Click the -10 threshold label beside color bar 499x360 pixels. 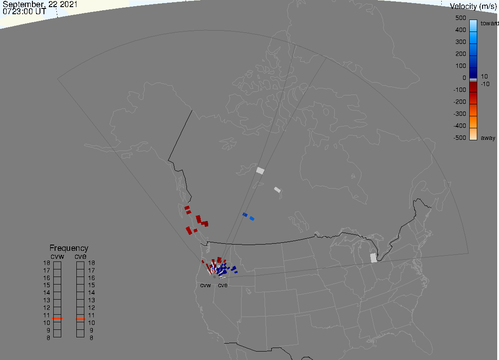point(485,84)
